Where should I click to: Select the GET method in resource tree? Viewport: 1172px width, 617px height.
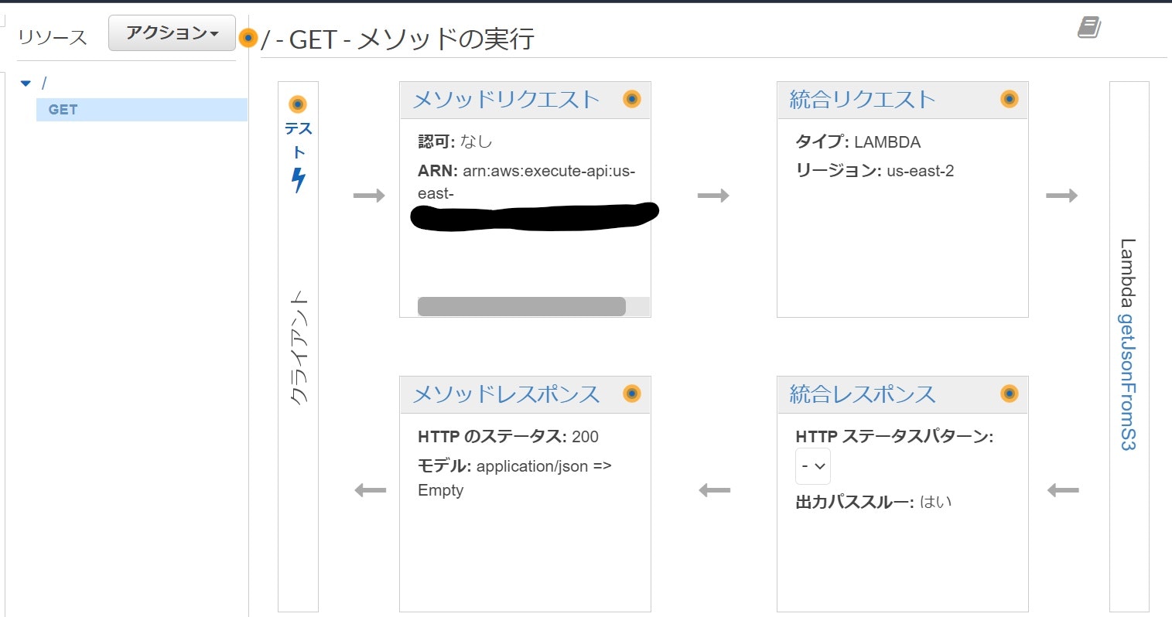pos(142,110)
